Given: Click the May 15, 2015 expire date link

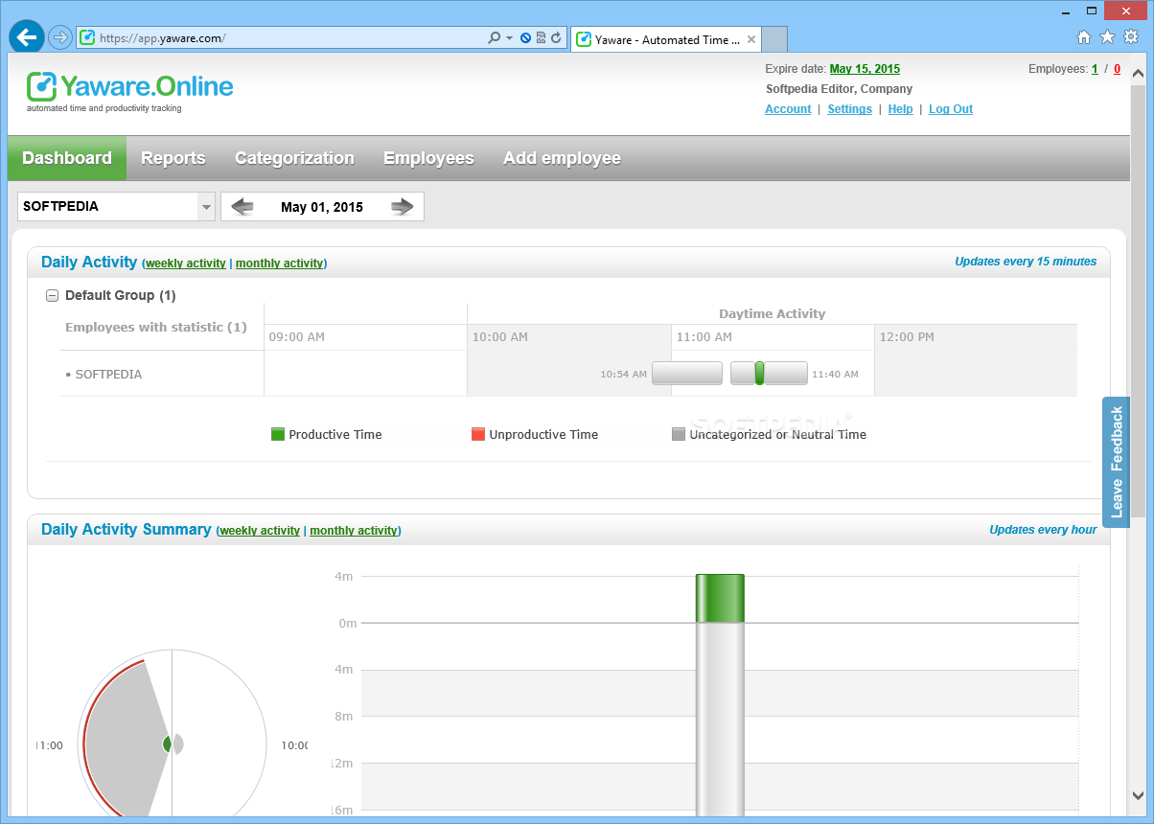Looking at the screenshot, I should [865, 69].
